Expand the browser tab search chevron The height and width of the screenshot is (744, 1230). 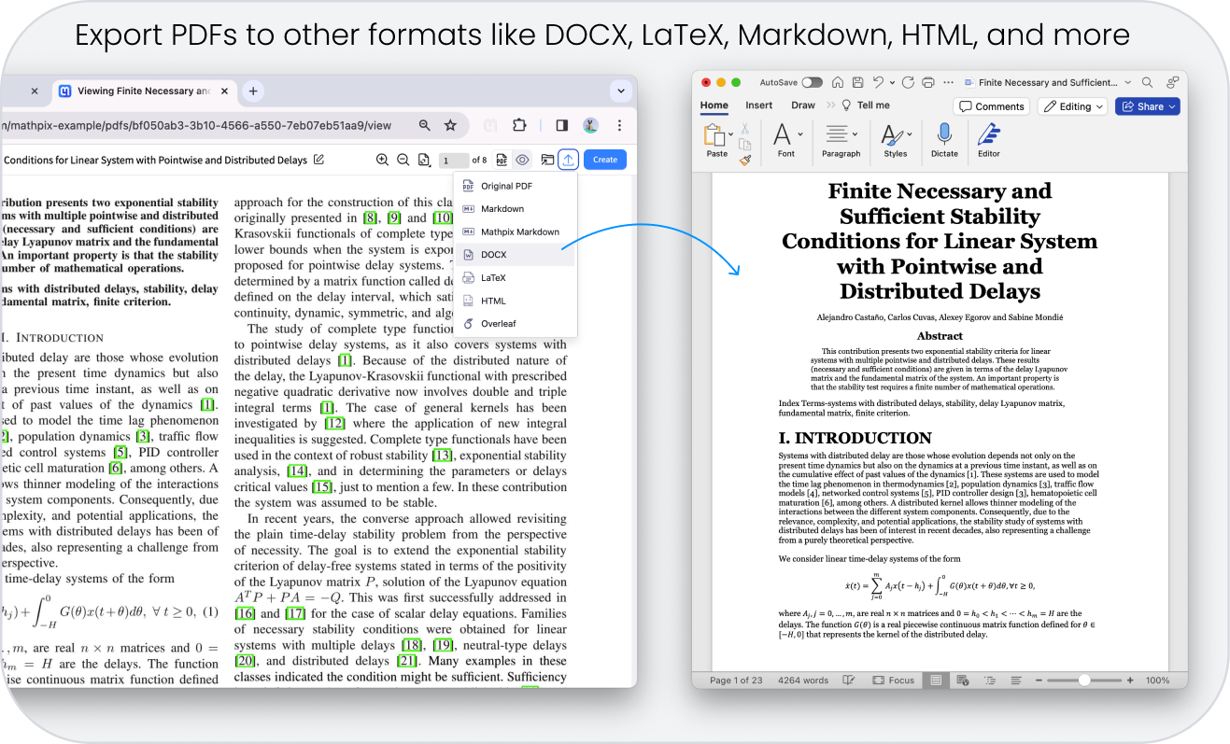pyautogui.click(x=622, y=91)
